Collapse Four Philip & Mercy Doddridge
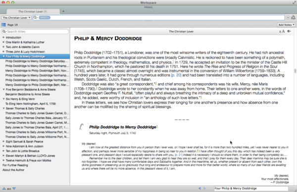 click(x=3, y=56)
